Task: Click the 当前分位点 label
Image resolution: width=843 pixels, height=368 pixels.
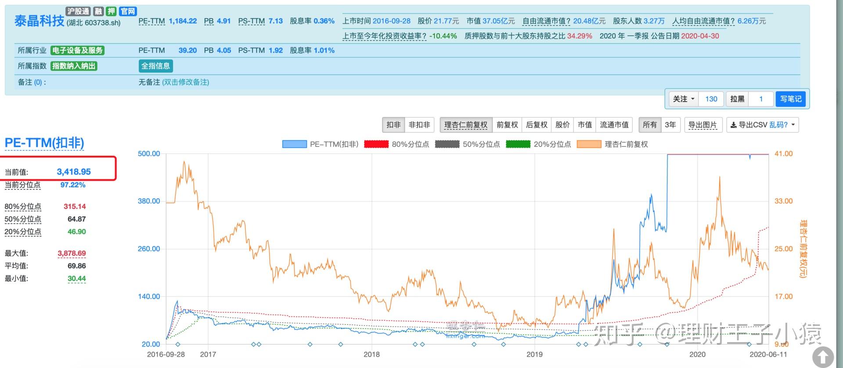Action: click(22, 185)
